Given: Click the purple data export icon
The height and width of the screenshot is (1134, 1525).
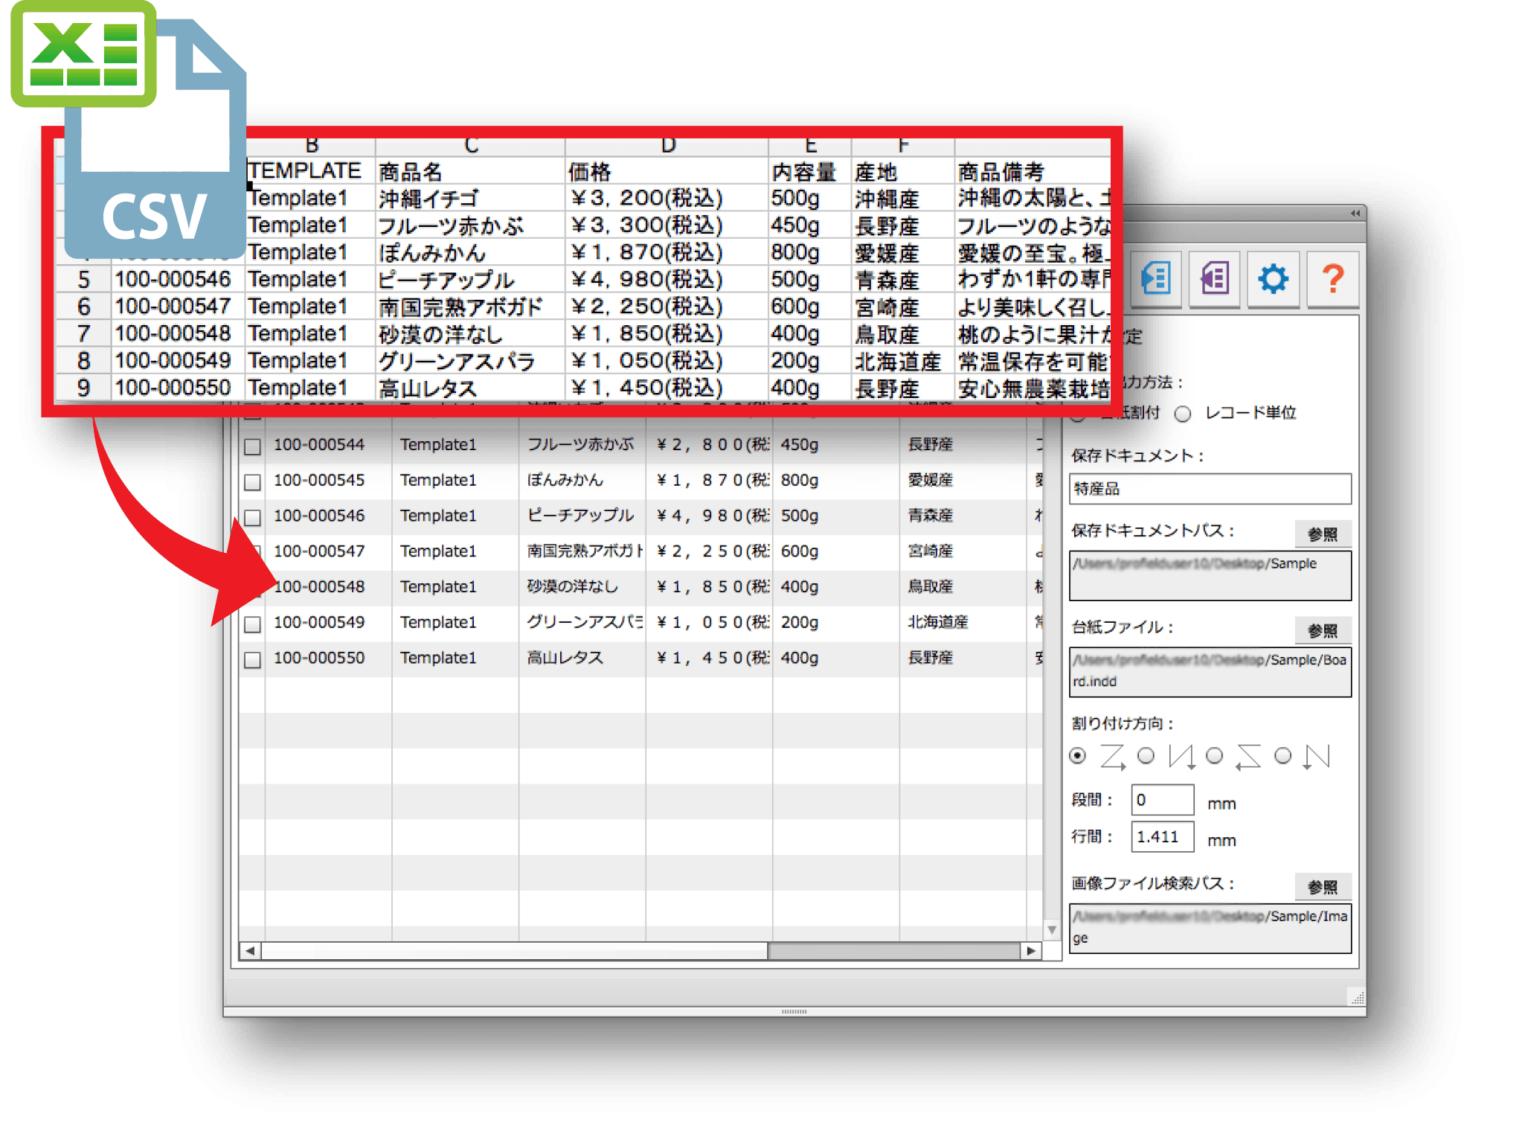Looking at the screenshot, I should [1215, 279].
